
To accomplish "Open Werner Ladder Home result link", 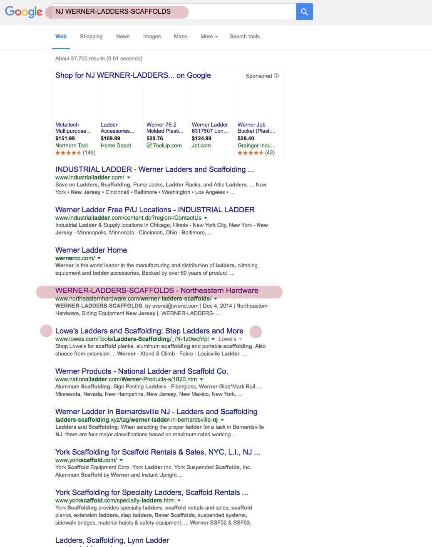I will (91, 250).
